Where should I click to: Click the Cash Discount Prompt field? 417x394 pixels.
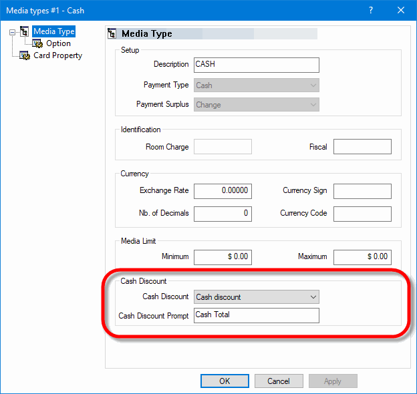coord(256,315)
